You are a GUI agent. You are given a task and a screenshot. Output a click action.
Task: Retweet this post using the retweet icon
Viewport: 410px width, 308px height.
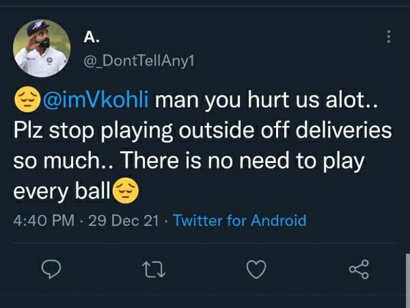(154, 270)
